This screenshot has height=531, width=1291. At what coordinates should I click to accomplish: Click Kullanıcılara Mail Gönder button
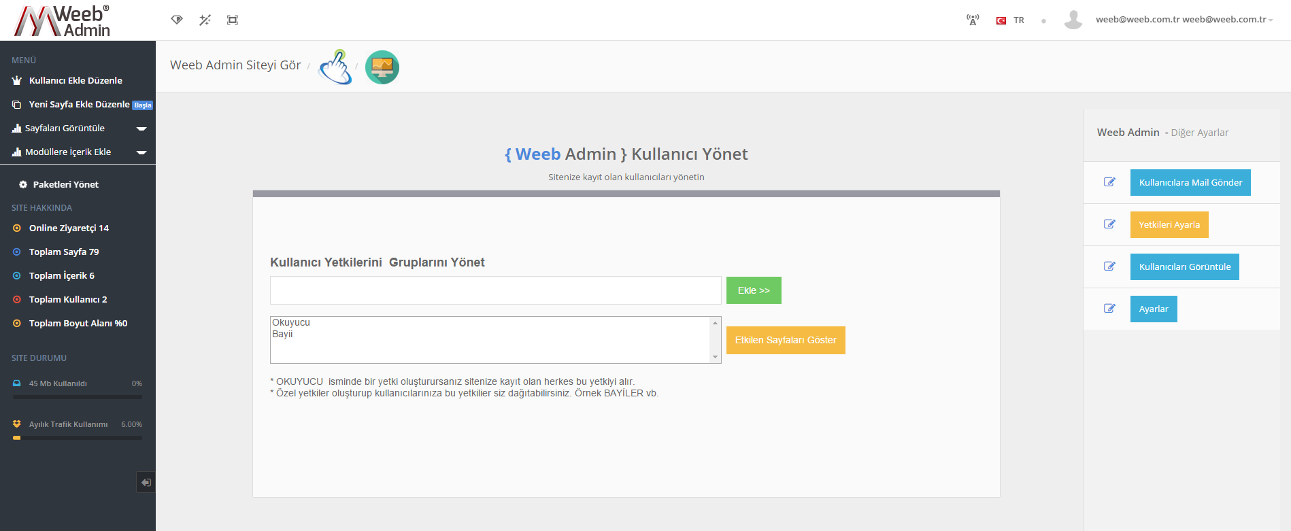click(x=1190, y=182)
